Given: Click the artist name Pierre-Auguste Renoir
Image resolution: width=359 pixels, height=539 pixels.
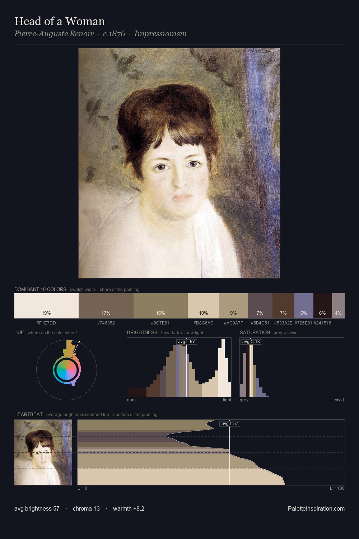Looking at the screenshot, I should point(54,34).
